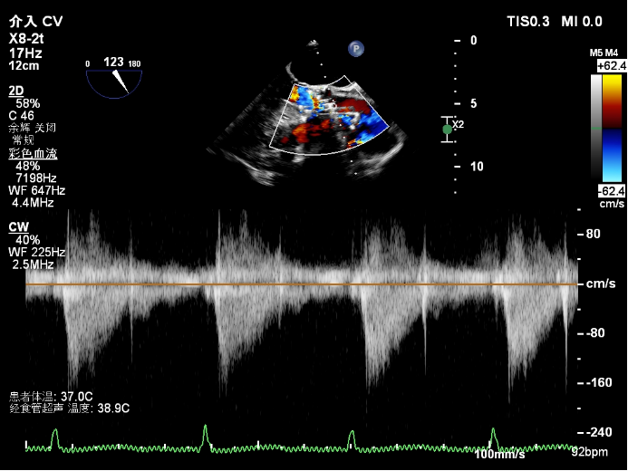
Task: Click the blue negative velocity color bar
Action: click(612, 155)
